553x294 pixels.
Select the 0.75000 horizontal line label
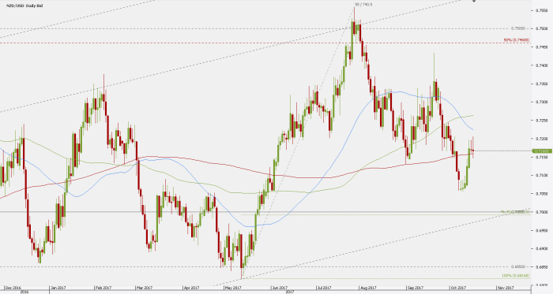coord(517,28)
